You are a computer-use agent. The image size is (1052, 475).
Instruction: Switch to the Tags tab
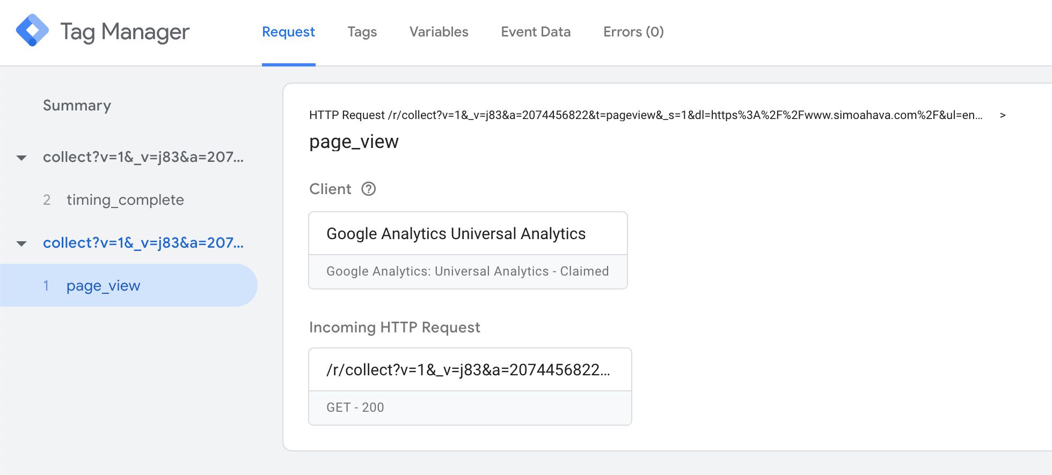coord(362,32)
